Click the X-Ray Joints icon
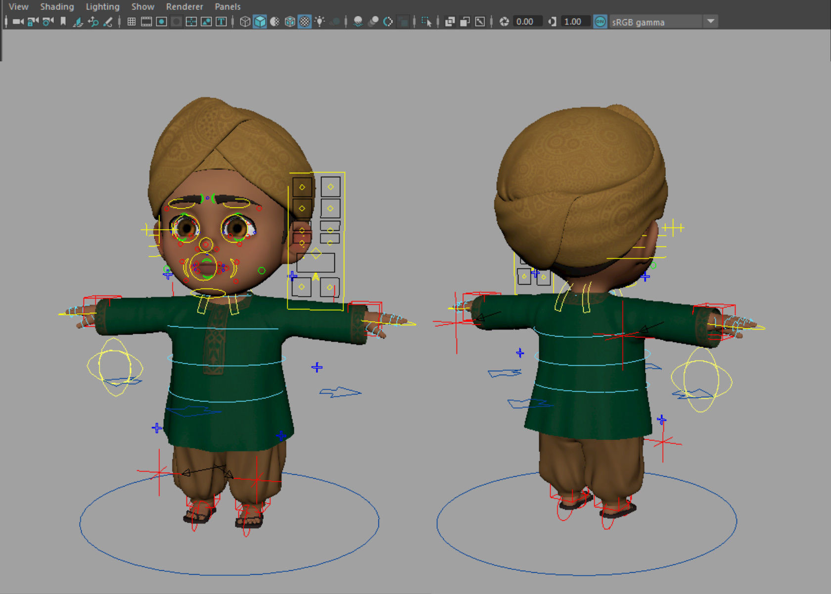 [480, 21]
